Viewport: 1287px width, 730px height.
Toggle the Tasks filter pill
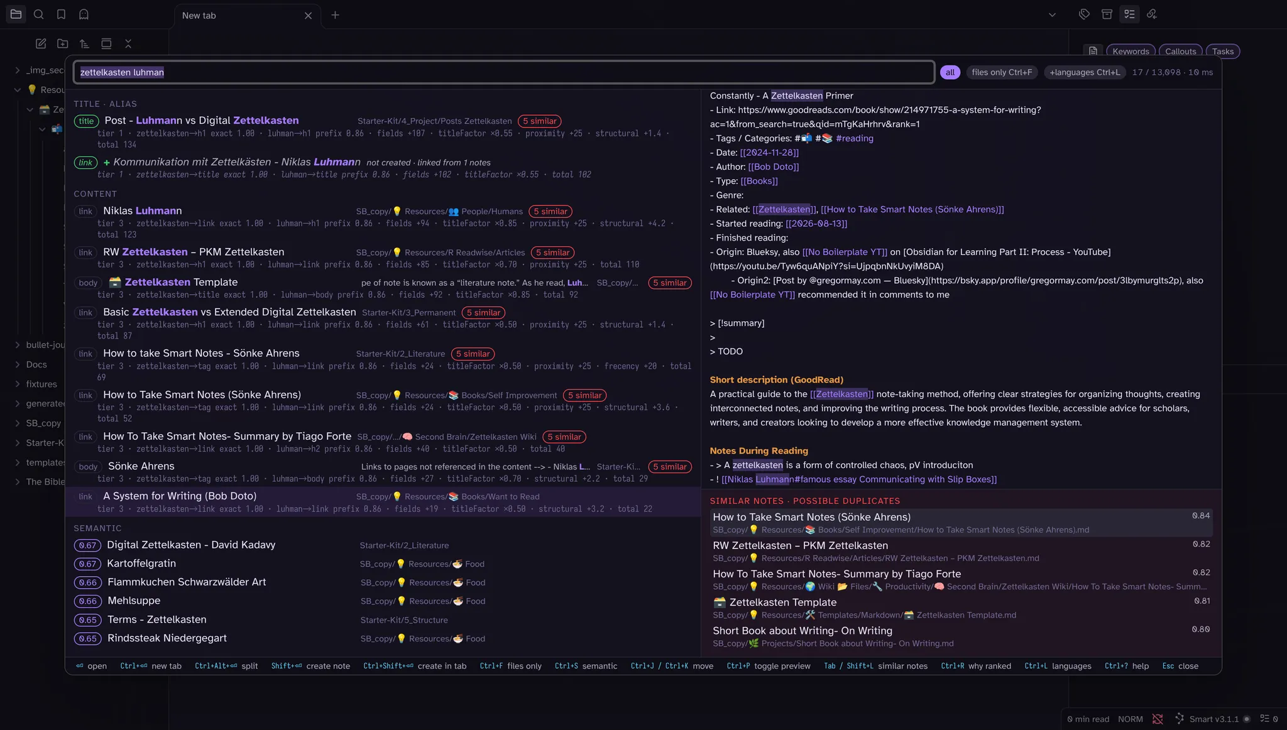(x=1222, y=52)
